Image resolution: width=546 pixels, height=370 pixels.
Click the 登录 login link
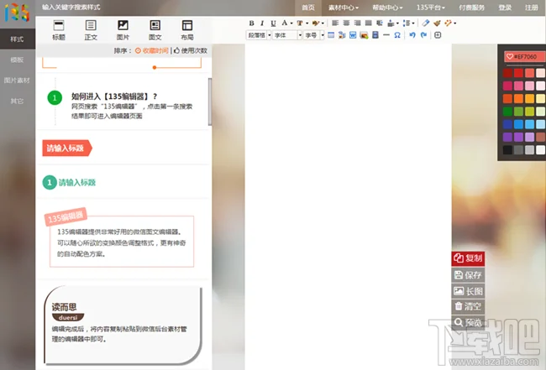505,8
